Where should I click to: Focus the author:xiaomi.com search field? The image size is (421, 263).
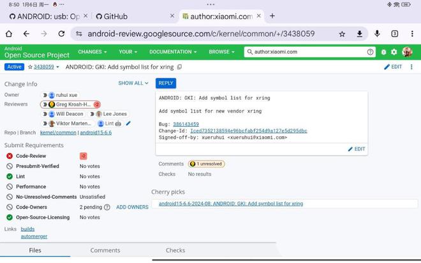[306, 52]
